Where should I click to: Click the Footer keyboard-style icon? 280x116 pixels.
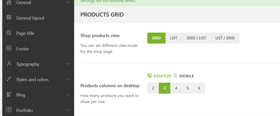pyautogui.click(x=9, y=48)
